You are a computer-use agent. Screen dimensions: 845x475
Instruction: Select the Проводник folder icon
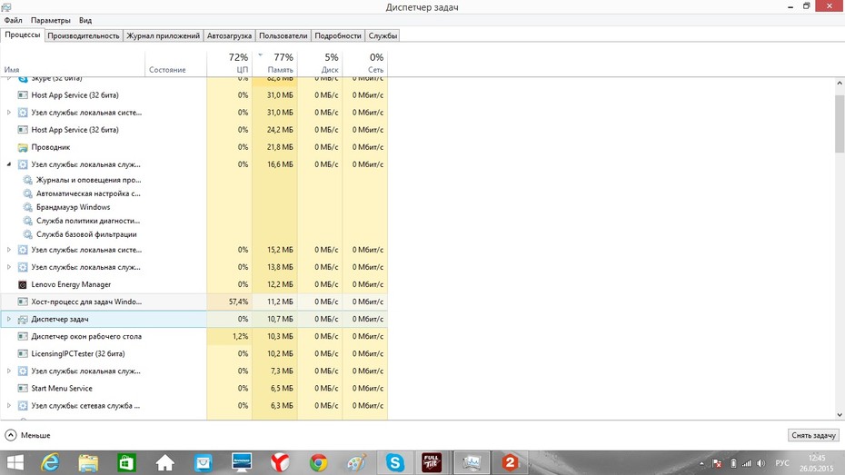click(23, 147)
